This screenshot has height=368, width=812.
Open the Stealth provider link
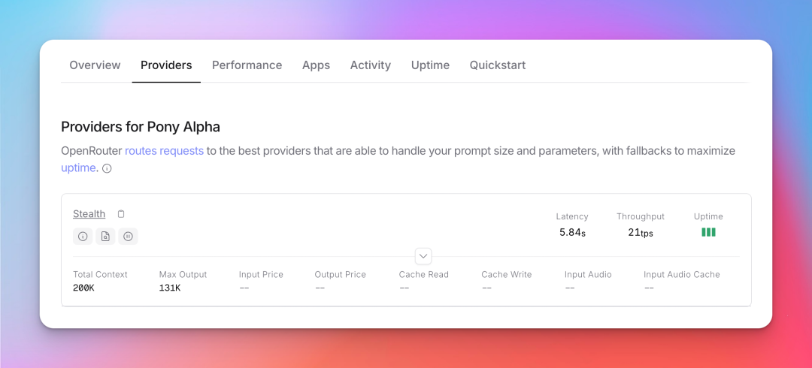[x=89, y=214]
